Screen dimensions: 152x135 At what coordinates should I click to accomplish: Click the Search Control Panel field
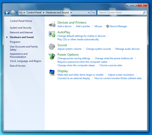[x=122, y=12]
